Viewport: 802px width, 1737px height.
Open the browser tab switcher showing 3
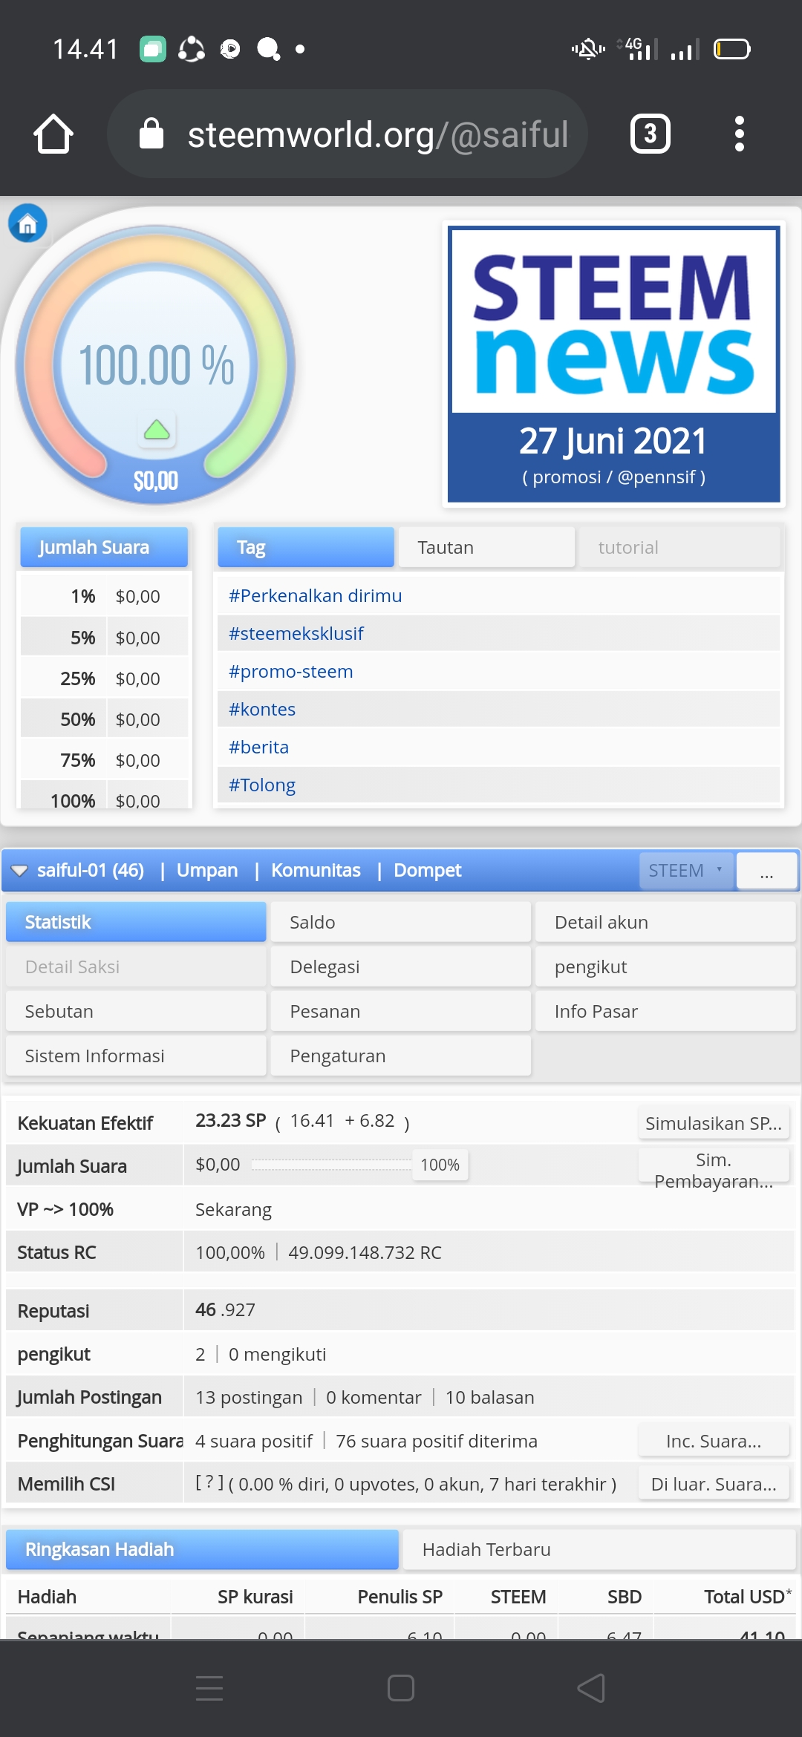tap(651, 134)
